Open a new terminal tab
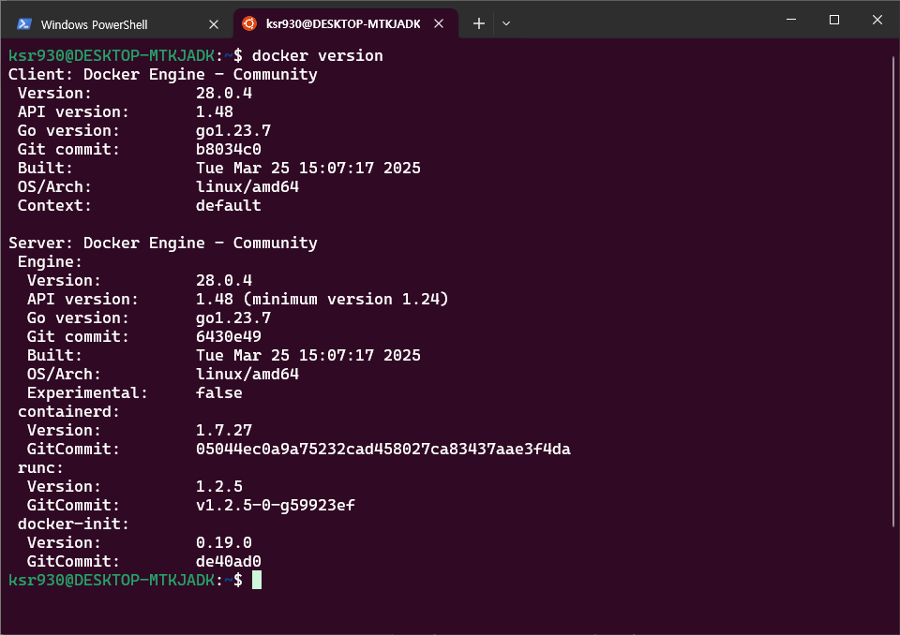 pyautogui.click(x=479, y=23)
